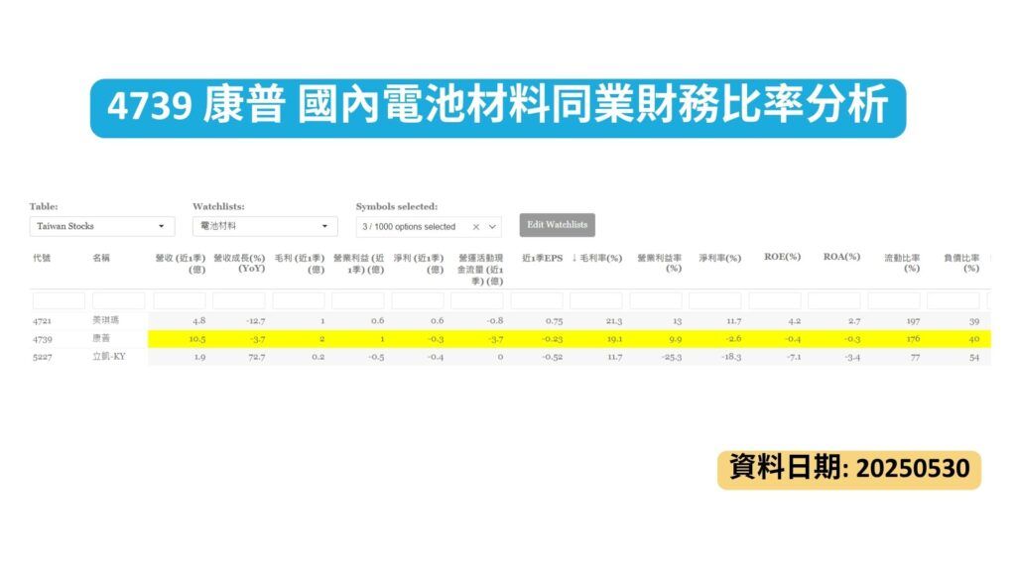Image resolution: width=1016 pixels, height=571 pixels.
Task: Open the Taiwan Stocks table selector
Action: 99,226
